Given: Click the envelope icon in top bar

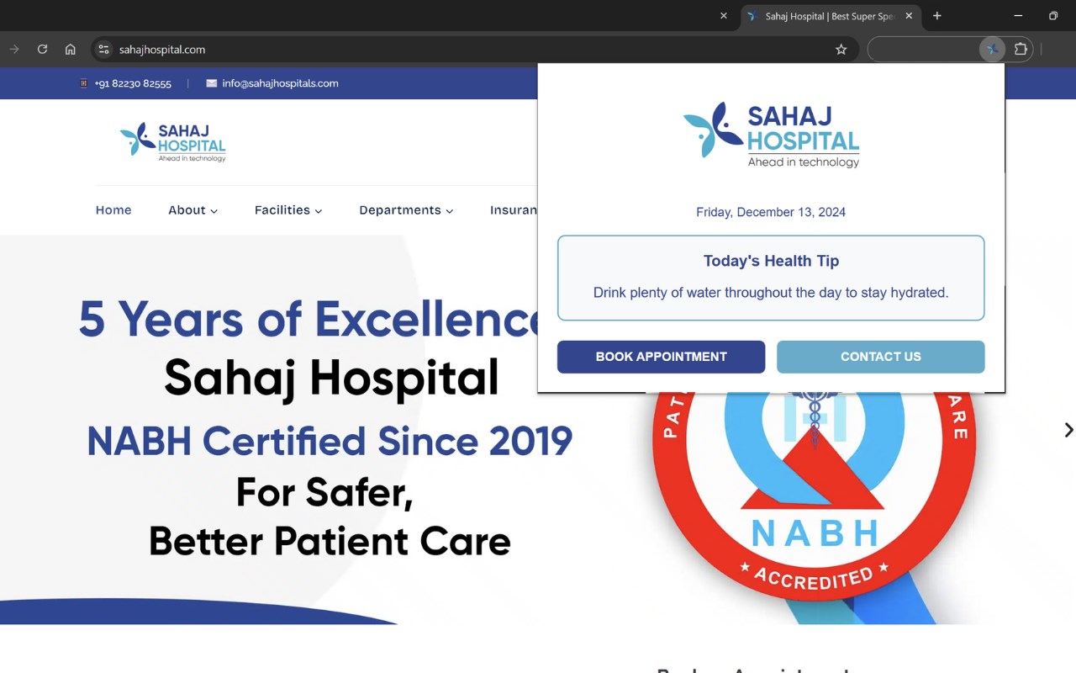Looking at the screenshot, I should [x=211, y=83].
